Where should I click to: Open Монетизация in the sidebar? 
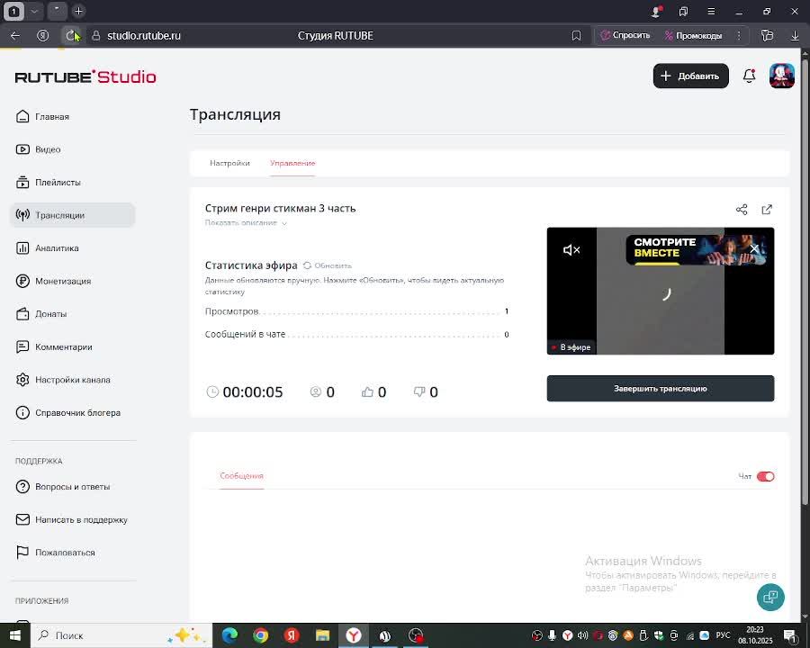(53, 281)
